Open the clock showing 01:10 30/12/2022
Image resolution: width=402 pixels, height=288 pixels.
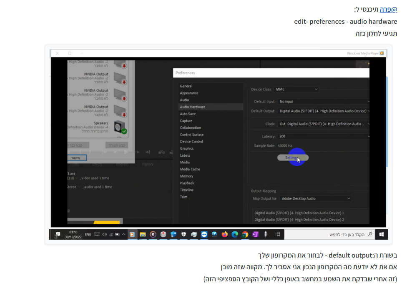73,235
